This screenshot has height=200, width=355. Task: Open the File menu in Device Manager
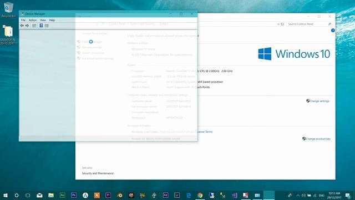23,20
